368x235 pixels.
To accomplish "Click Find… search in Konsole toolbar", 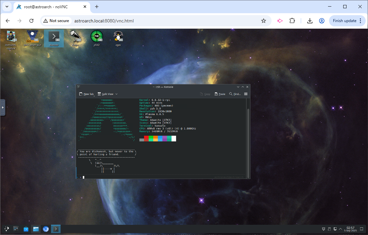I will coord(235,94).
